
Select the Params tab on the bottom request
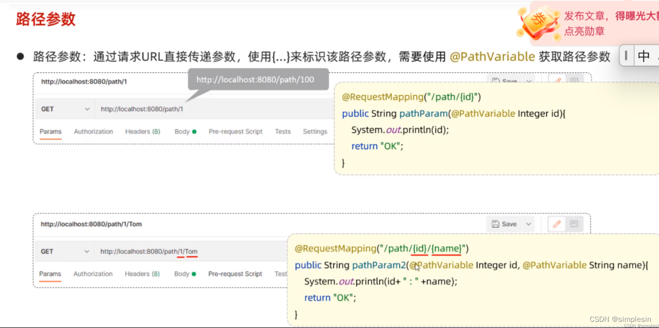tap(50, 274)
